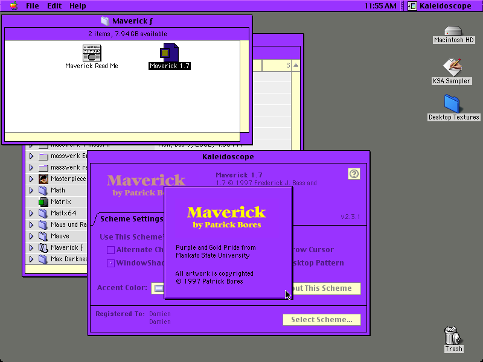Click the Select Scheme... button
The image size is (483, 362).
click(322, 320)
